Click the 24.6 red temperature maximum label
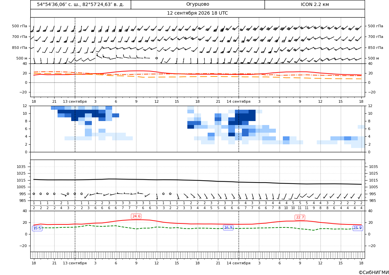The image size is (389, 275). point(136,216)
